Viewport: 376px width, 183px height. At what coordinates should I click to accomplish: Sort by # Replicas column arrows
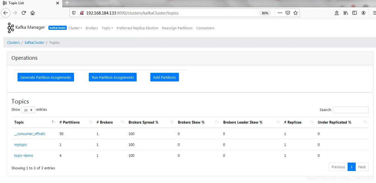tap(311, 122)
